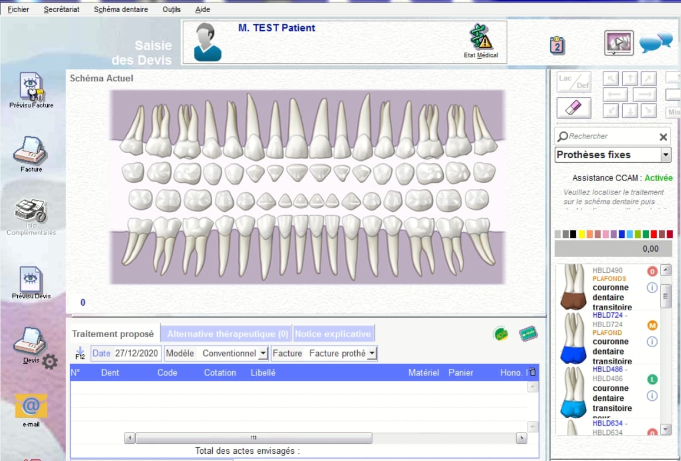Open the Etat Médical warning icon
Image resolution: width=681 pixels, height=461 pixels.
480,38
